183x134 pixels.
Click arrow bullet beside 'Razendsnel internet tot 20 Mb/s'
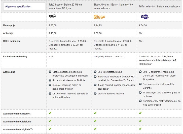(x=50, y=80)
